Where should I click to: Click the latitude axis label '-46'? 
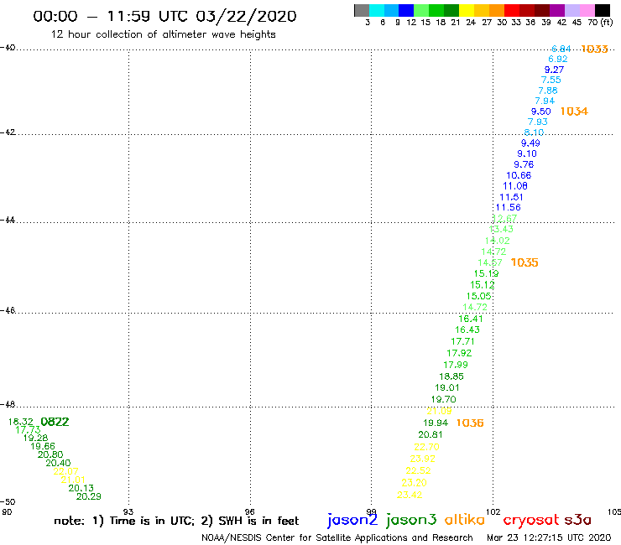(x=8, y=310)
